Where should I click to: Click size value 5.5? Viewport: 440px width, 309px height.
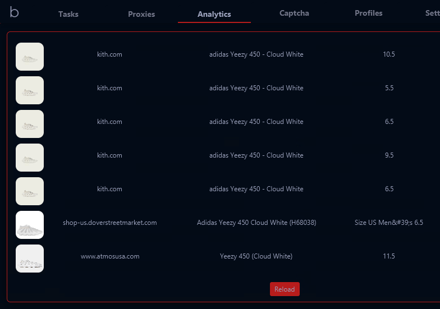389,88
